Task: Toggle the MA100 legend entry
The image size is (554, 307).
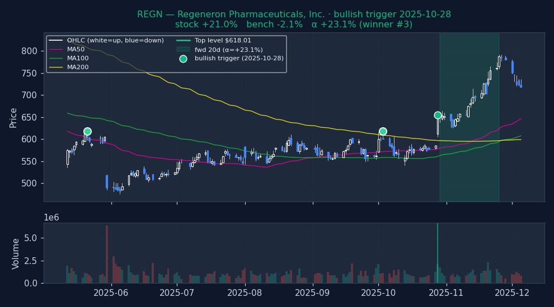Action: pos(77,59)
